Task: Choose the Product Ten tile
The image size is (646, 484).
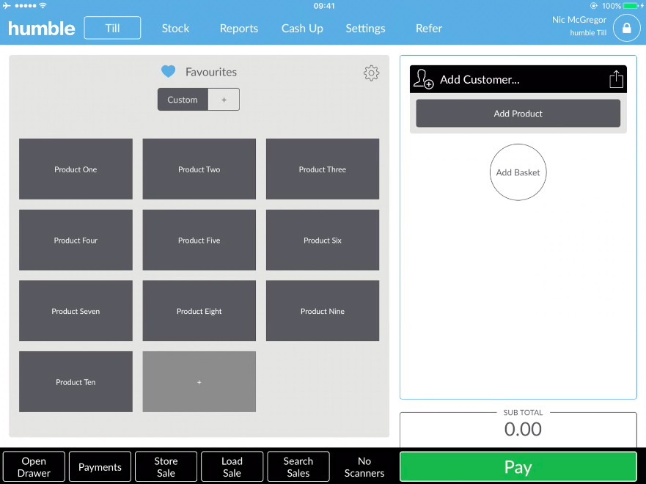Action: click(76, 381)
